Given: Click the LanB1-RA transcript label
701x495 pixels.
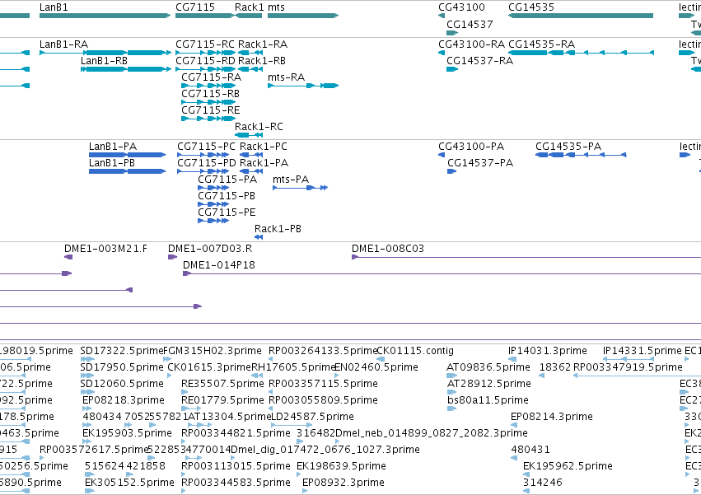Looking at the screenshot, I should click(64, 44).
